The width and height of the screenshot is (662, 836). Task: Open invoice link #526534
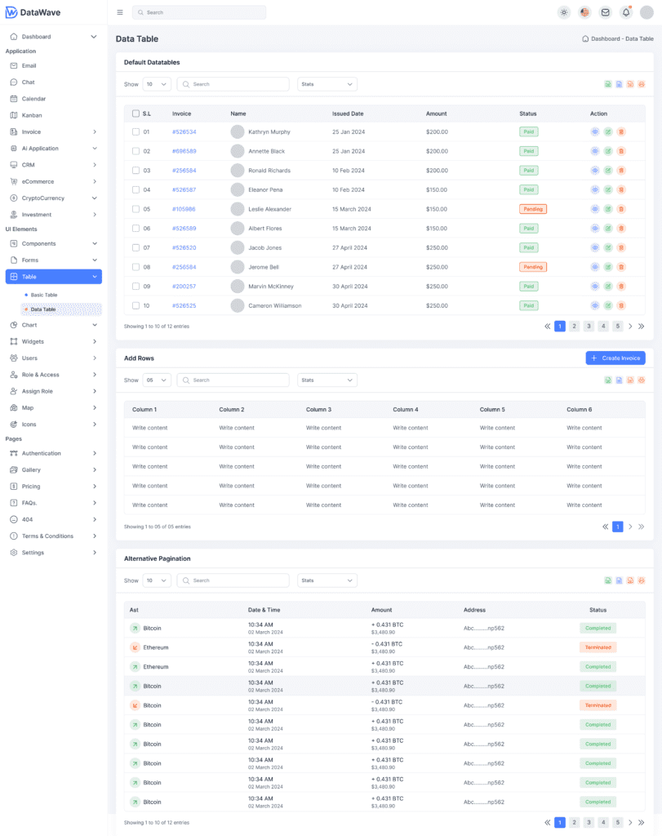[184, 131]
